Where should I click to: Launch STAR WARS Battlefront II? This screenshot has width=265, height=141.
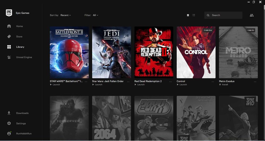[x=55, y=84]
